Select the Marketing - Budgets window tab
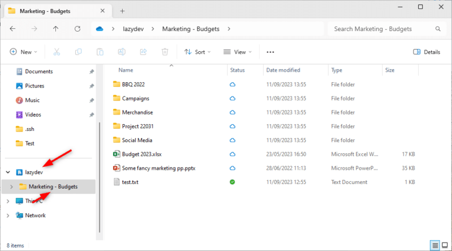The width and height of the screenshot is (452, 251). 58,11
